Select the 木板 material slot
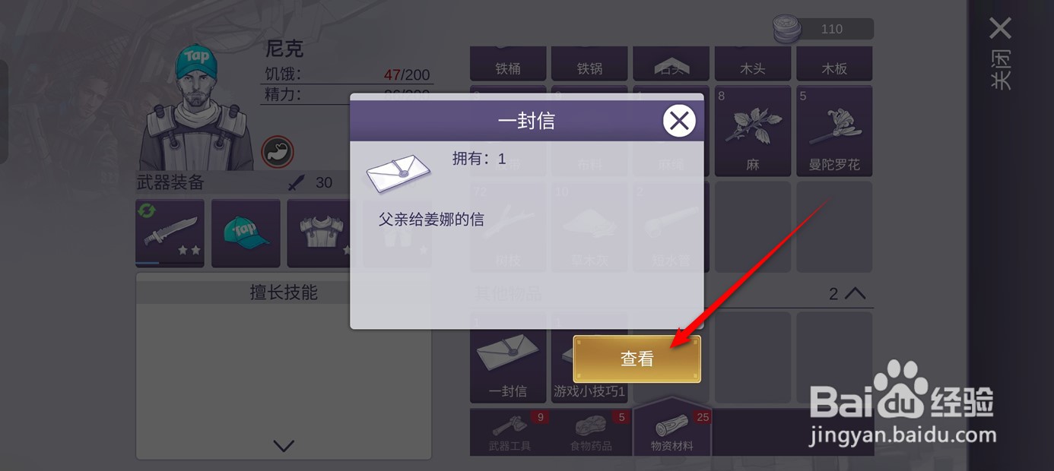Screen dimensions: 1054x471 pos(834,64)
